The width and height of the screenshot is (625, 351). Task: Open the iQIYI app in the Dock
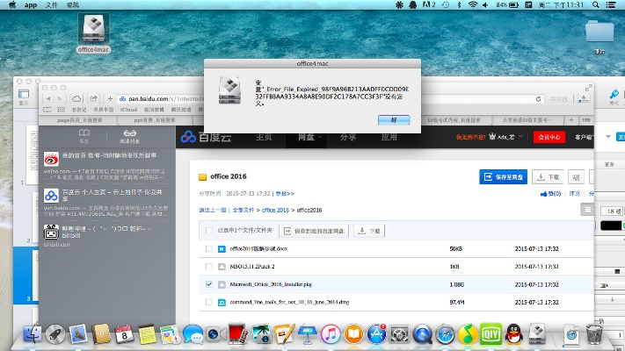[494, 333]
